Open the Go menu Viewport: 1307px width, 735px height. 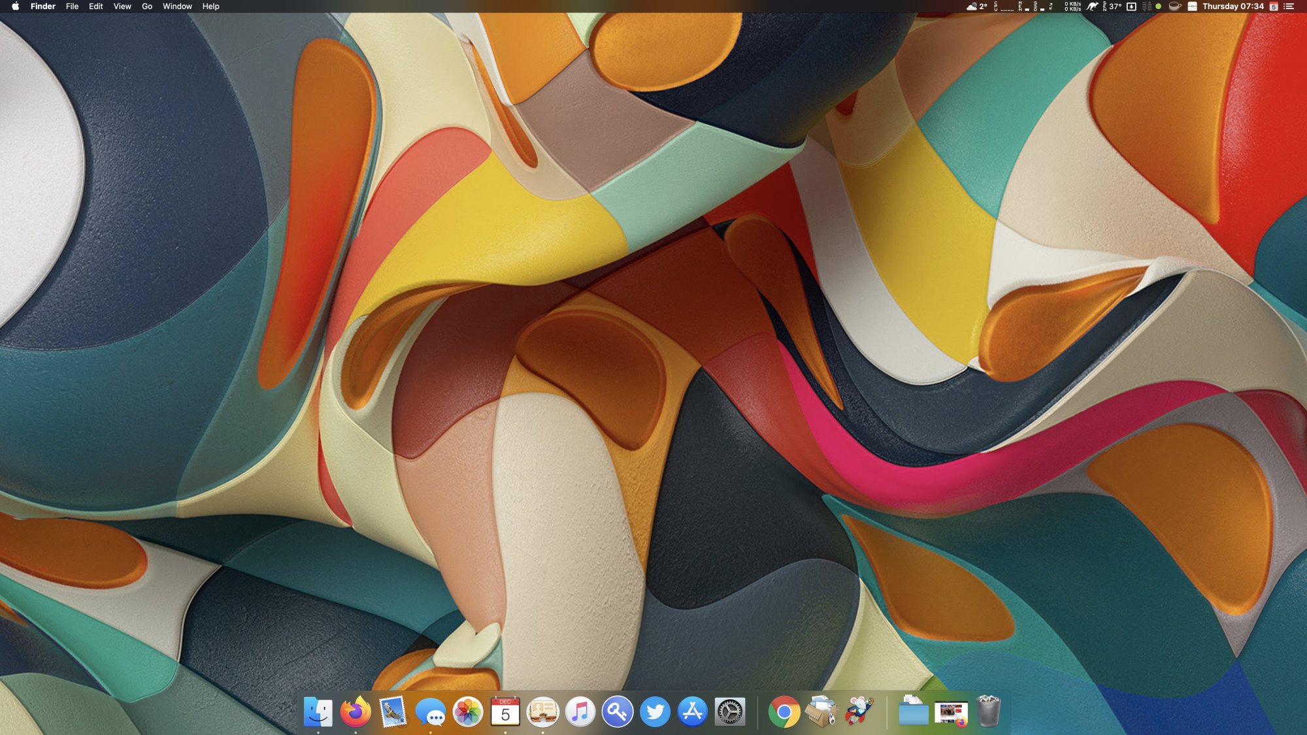pos(147,7)
